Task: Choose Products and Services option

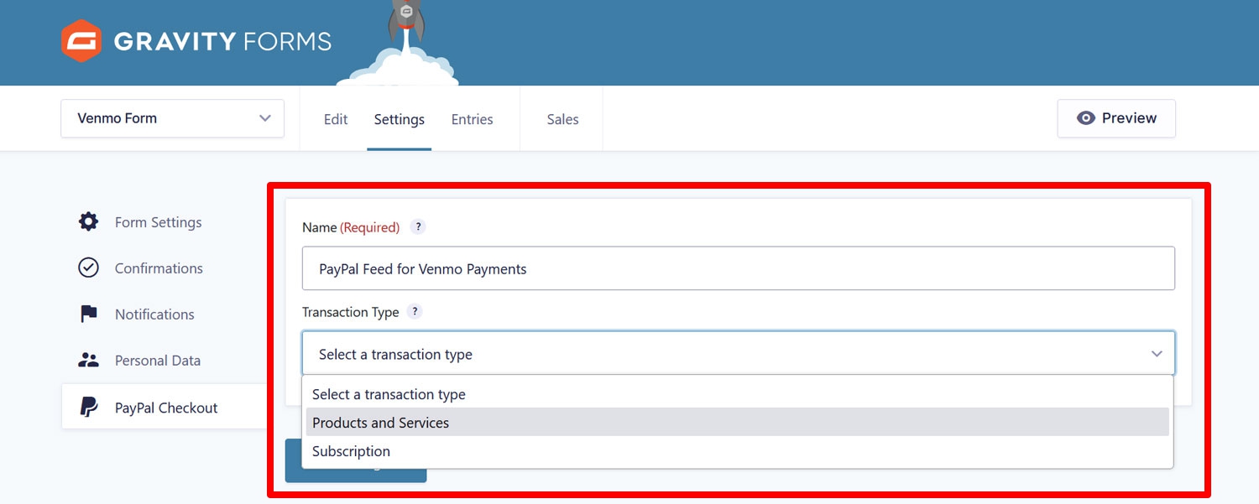Action: click(x=738, y=423)
